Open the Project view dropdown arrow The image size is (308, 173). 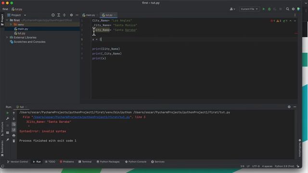tap(25, 15)
